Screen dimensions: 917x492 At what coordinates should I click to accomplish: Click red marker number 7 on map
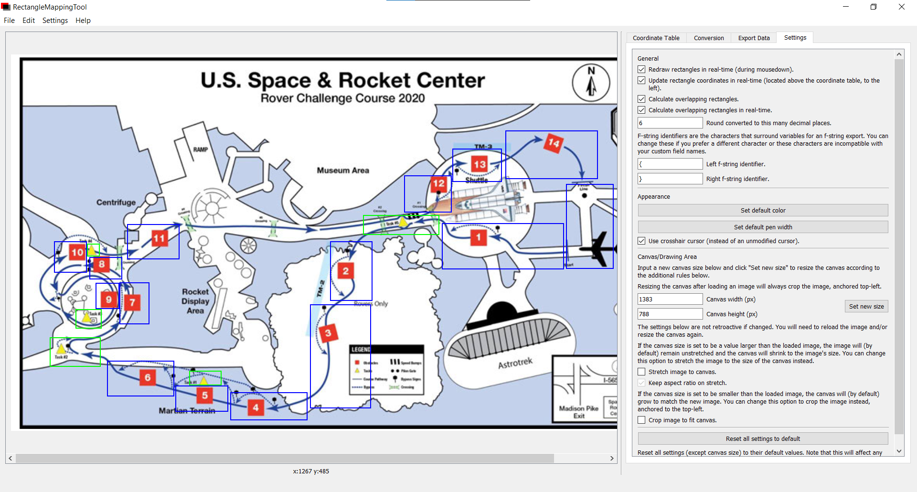132,302
